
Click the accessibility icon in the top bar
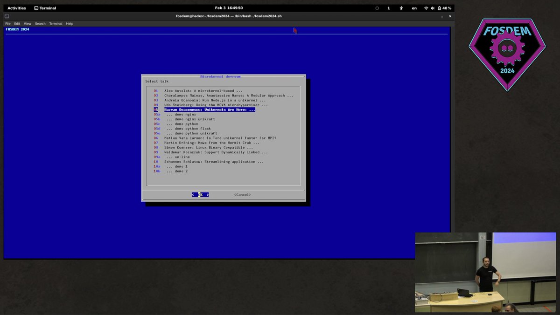tap(401, 8)
